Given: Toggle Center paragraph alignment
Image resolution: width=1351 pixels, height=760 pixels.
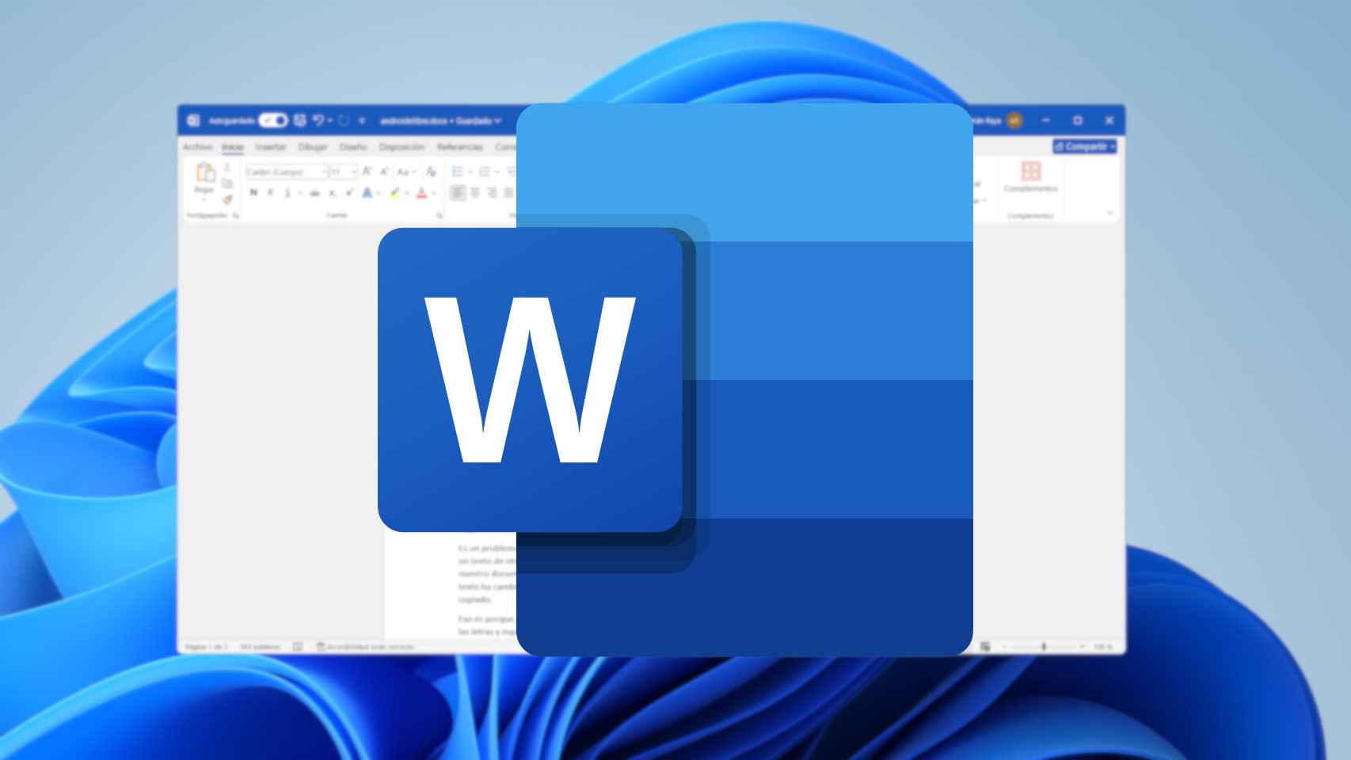Looking at the screenshot, I should coord(475,192).
